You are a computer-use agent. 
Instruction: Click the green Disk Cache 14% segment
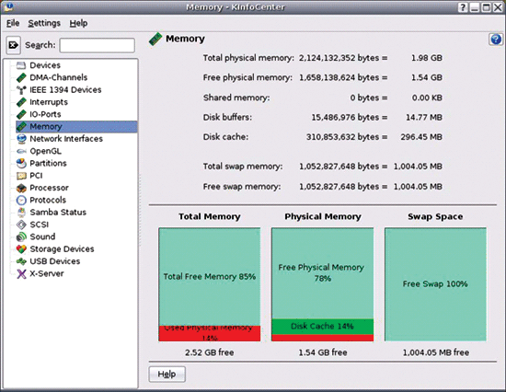[x=322, y=327]
